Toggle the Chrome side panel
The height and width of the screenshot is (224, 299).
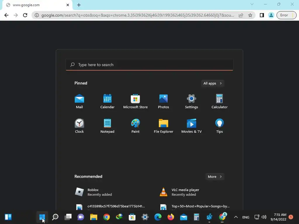pos(262,15)
